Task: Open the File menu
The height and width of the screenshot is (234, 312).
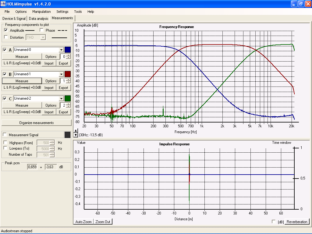Action: point(7,12)
